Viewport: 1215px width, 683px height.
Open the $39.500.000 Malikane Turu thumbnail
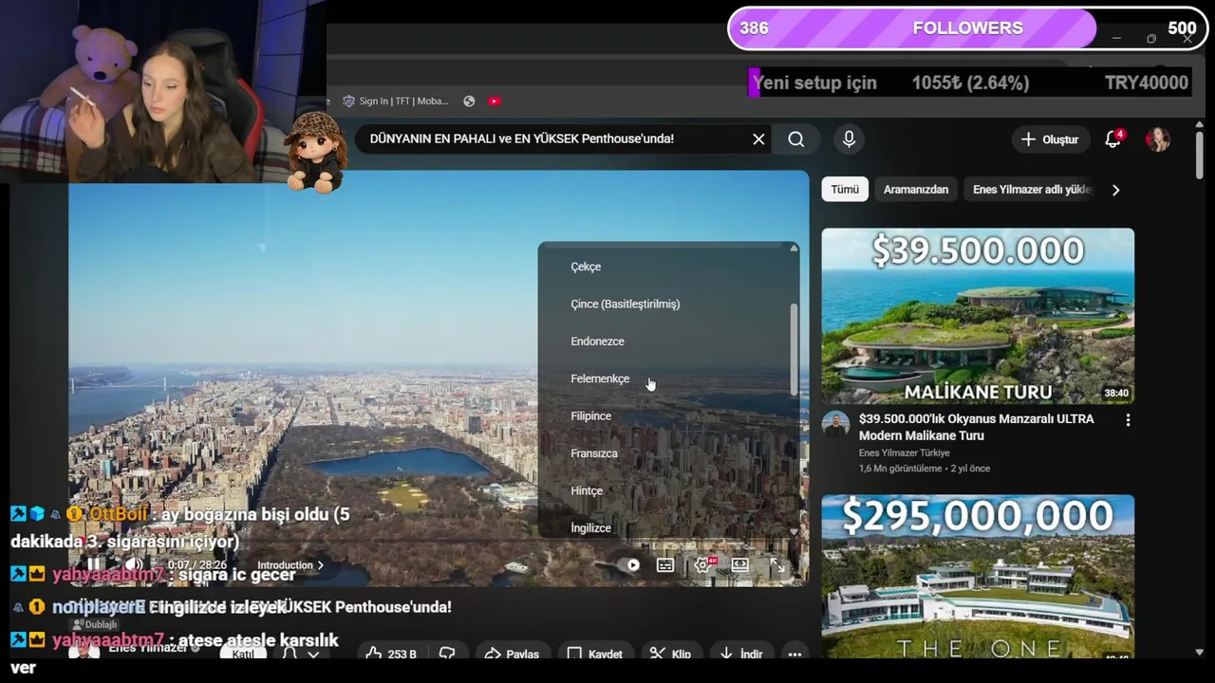tap(978, 316)
